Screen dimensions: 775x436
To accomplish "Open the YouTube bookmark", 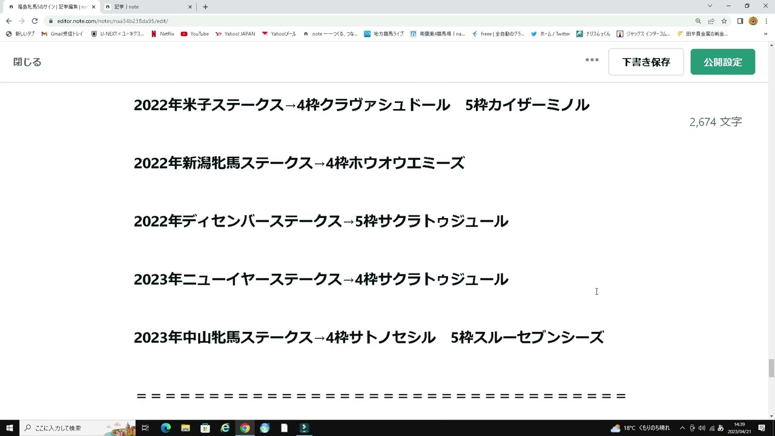I will [195, 34].
